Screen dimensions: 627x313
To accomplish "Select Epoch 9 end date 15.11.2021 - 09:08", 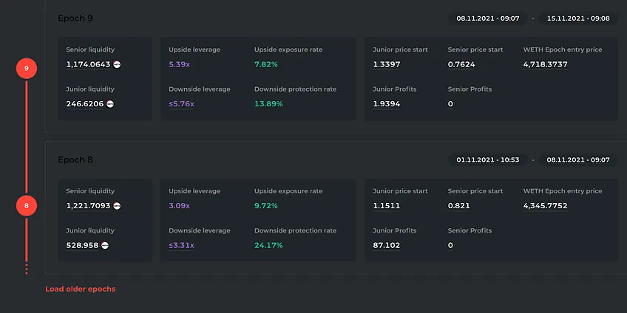I will tap(578, 18).
